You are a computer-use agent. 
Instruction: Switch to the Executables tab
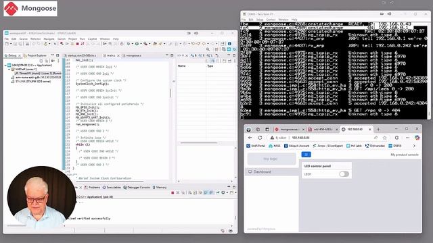pyautogui.click(x=112, y=188)
